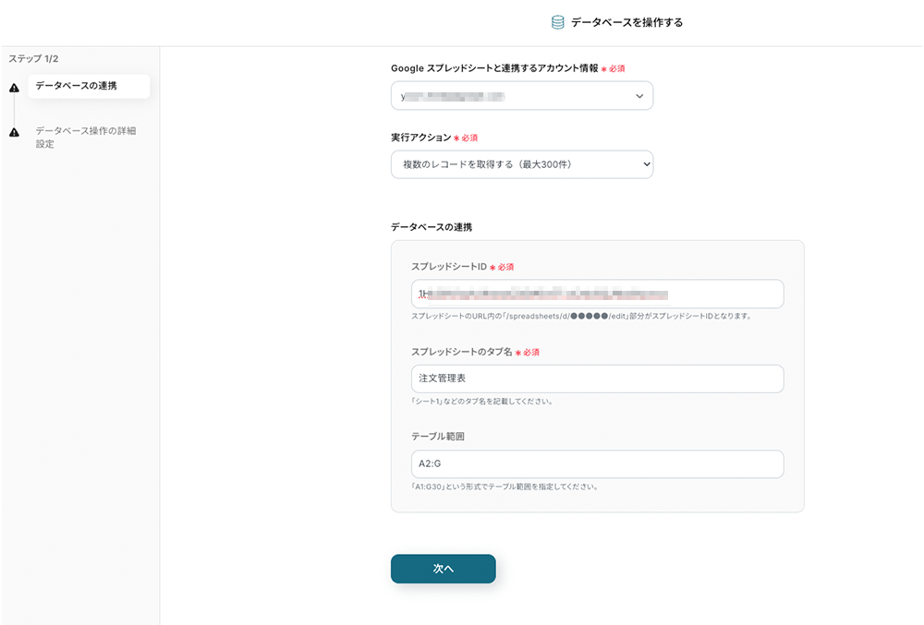Click the spreadsheet URL hint text below ID field
This screenshot has height=625, width=924.
(x=581, y=316)
